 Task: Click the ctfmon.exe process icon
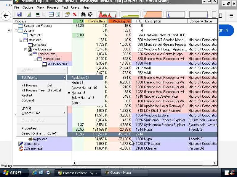click(x=20, y=144)
